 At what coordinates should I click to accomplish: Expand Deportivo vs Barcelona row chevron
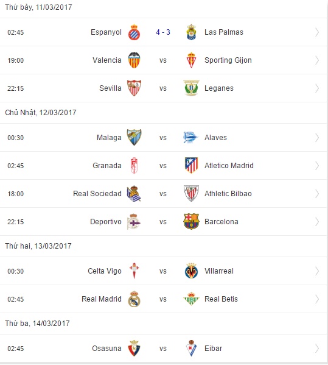pyautogui.click(x=317, y=221)
